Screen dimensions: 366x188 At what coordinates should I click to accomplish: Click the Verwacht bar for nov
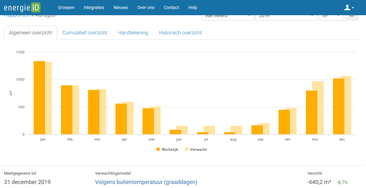321,108
